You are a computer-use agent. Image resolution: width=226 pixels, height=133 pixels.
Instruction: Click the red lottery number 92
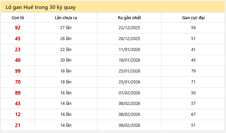point(18,28)
